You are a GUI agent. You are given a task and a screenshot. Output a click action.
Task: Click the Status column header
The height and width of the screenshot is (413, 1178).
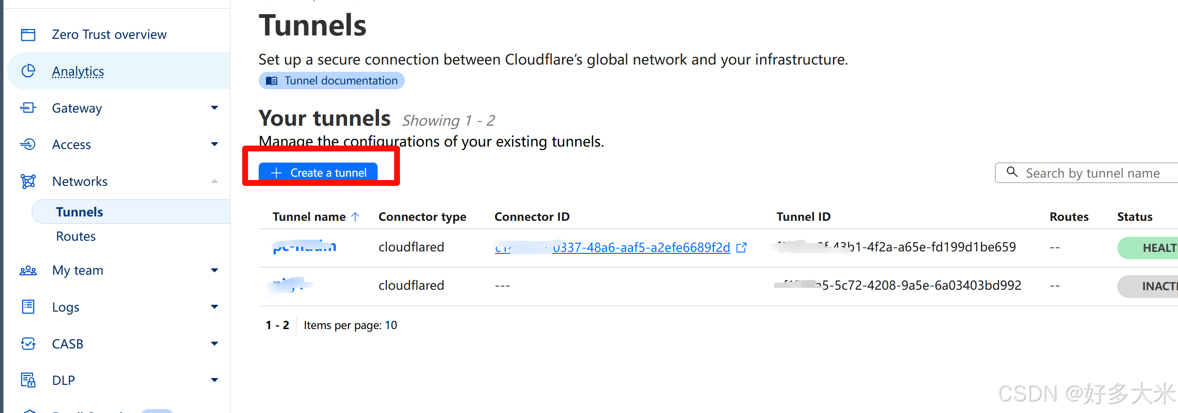click(1135, 216)
